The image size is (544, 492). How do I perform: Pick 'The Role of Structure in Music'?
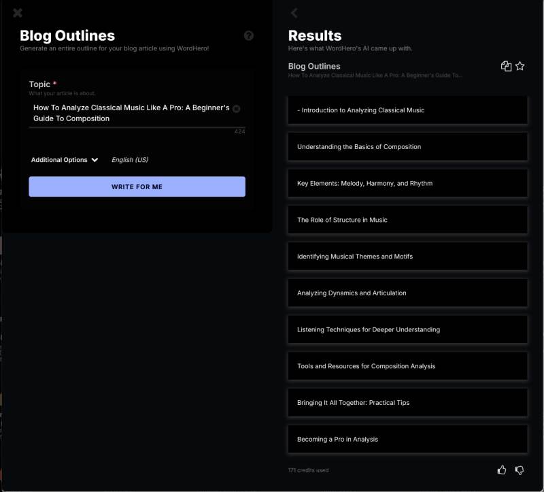pyautogui.click(x=407, y=220)
